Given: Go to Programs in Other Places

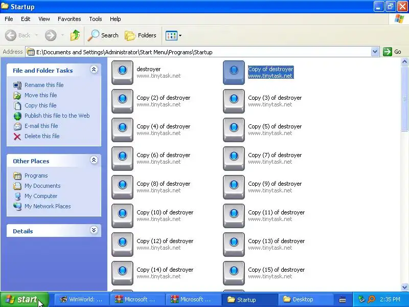Looking at the screenshot, I should [36, 176].
